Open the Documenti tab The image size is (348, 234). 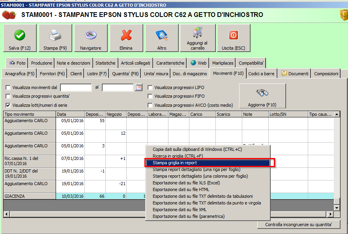tap(295, 74)
